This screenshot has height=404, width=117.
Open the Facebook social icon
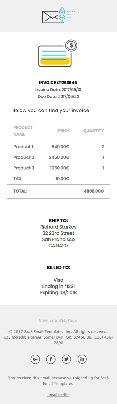pyautogui.click(x=51, y=359)
